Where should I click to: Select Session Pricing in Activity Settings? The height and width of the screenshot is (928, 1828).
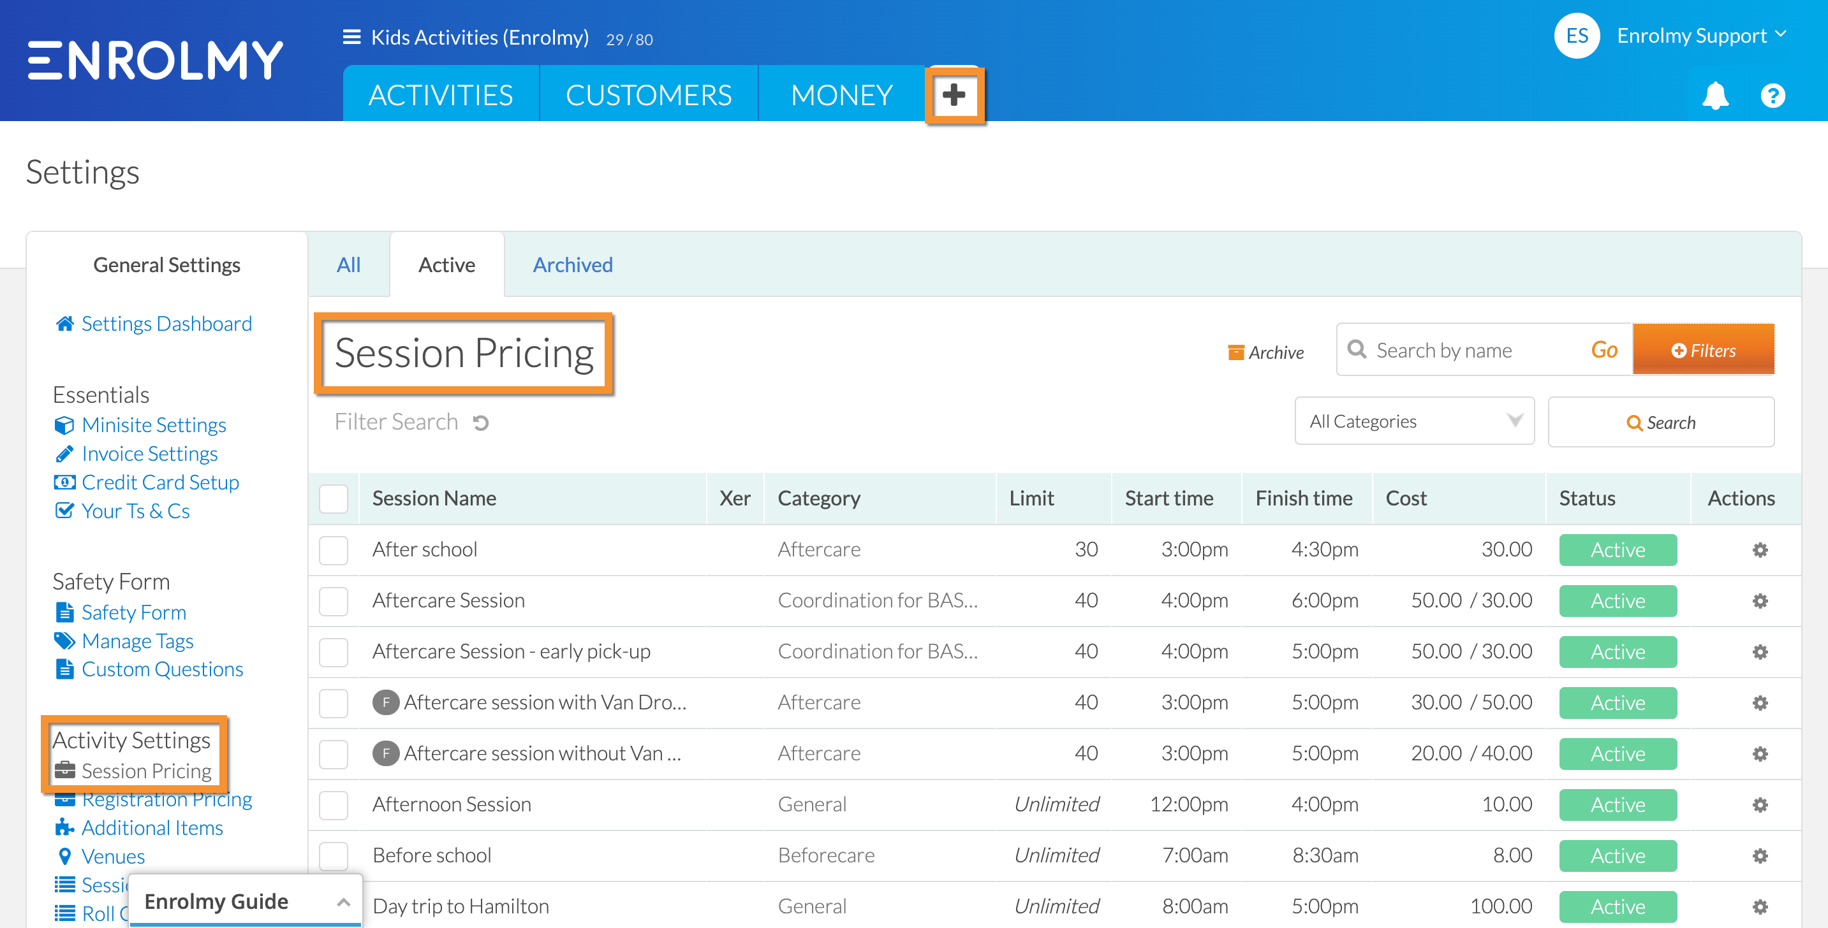click(x=146, y=771)
